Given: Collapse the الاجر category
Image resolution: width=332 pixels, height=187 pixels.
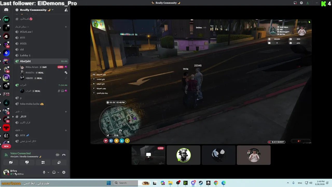Looking at the screenshot, I should pyautogui.click(x=19, y=112).
